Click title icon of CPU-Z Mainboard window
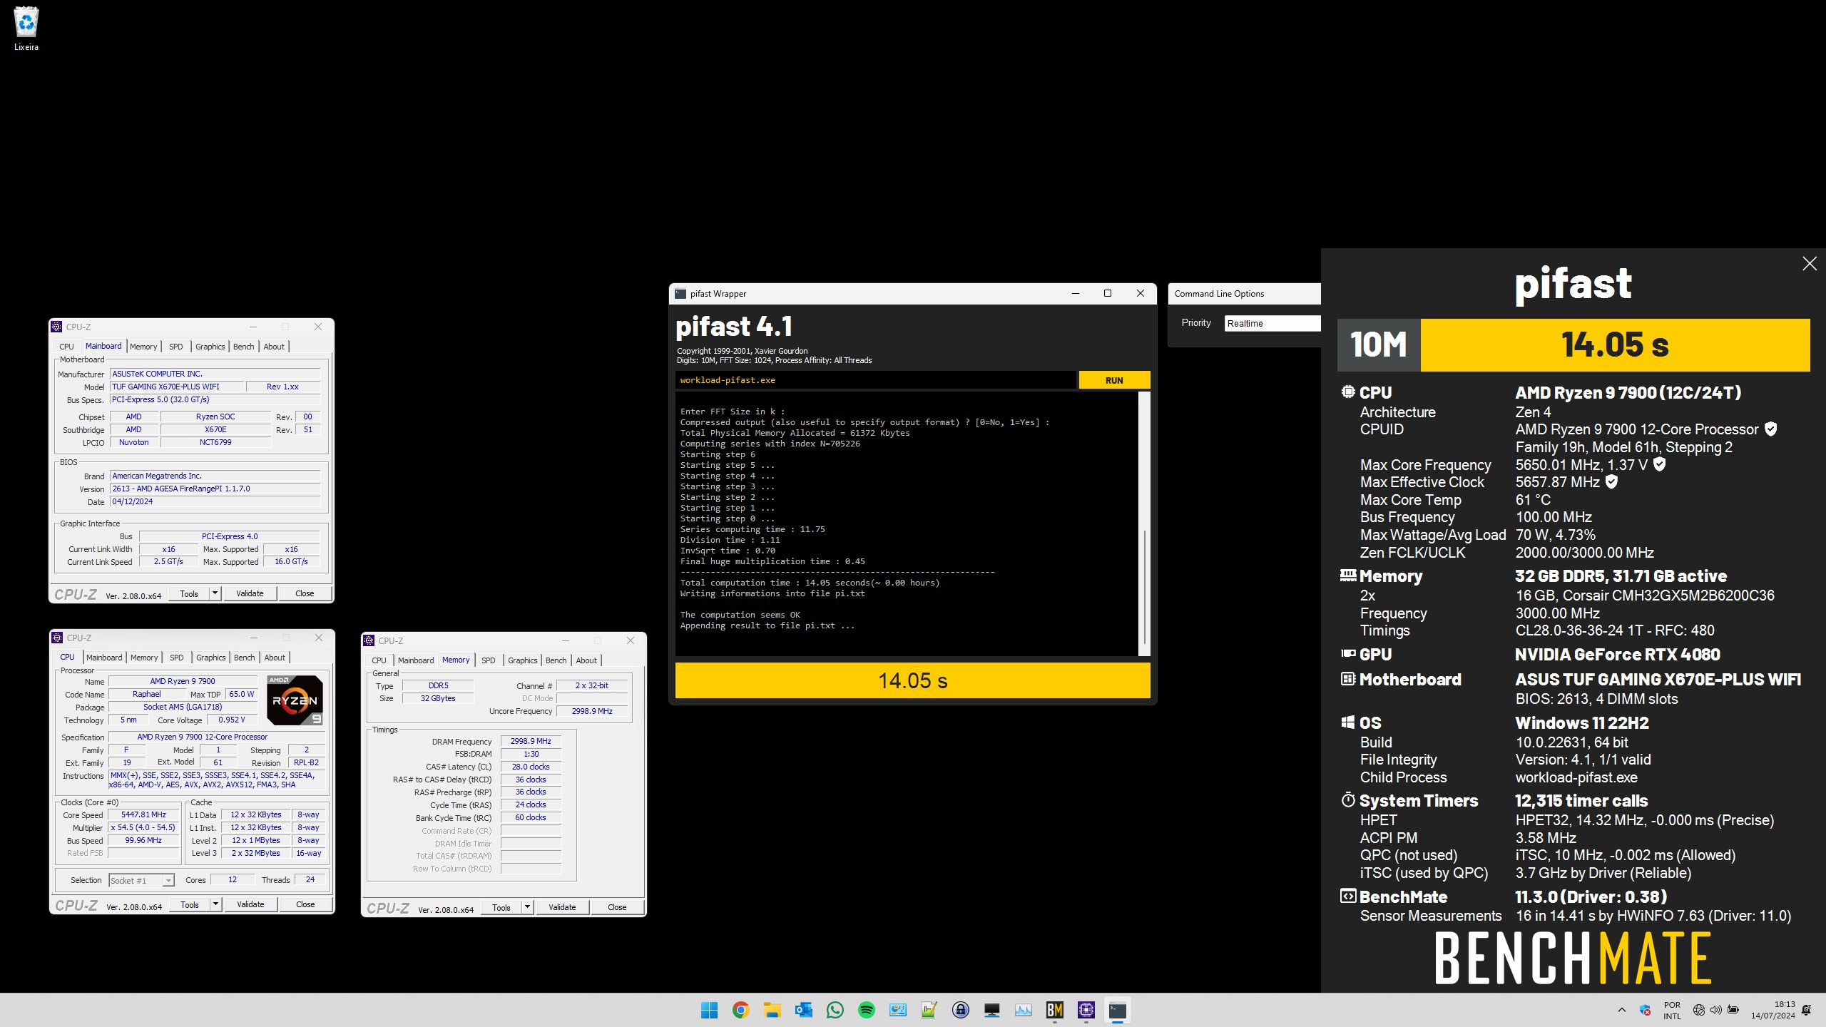 pyautogui.click(x=57, y=327)
